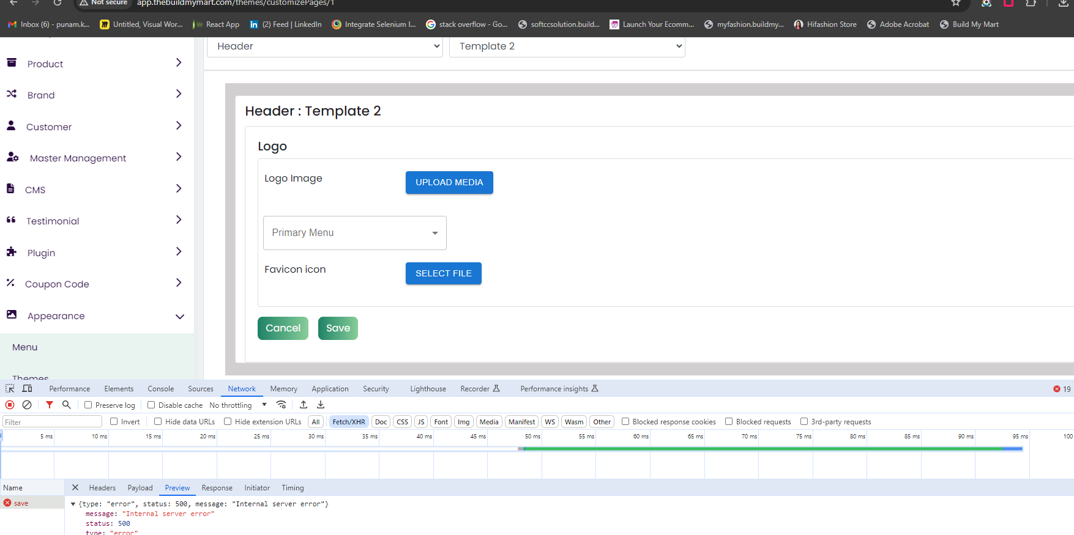Close the request details panel
Viewport: 1074px width, 535px height.
click(x=75, y=487)
